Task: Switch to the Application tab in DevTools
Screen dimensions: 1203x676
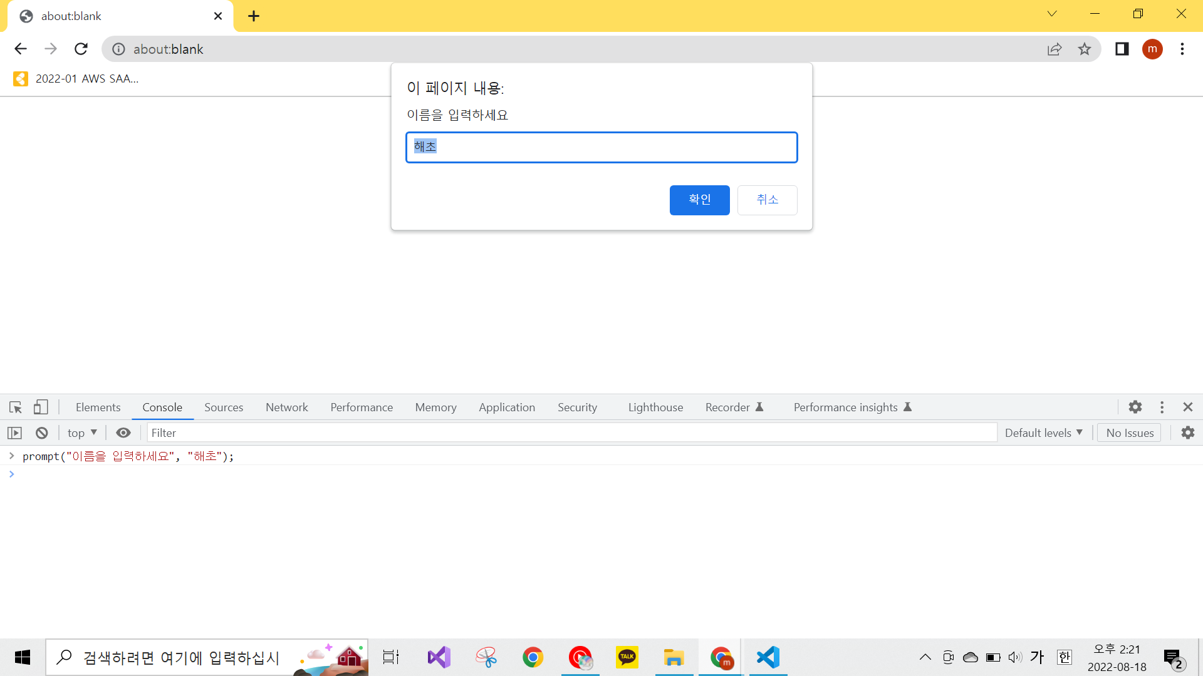Action: pos(506,407)
